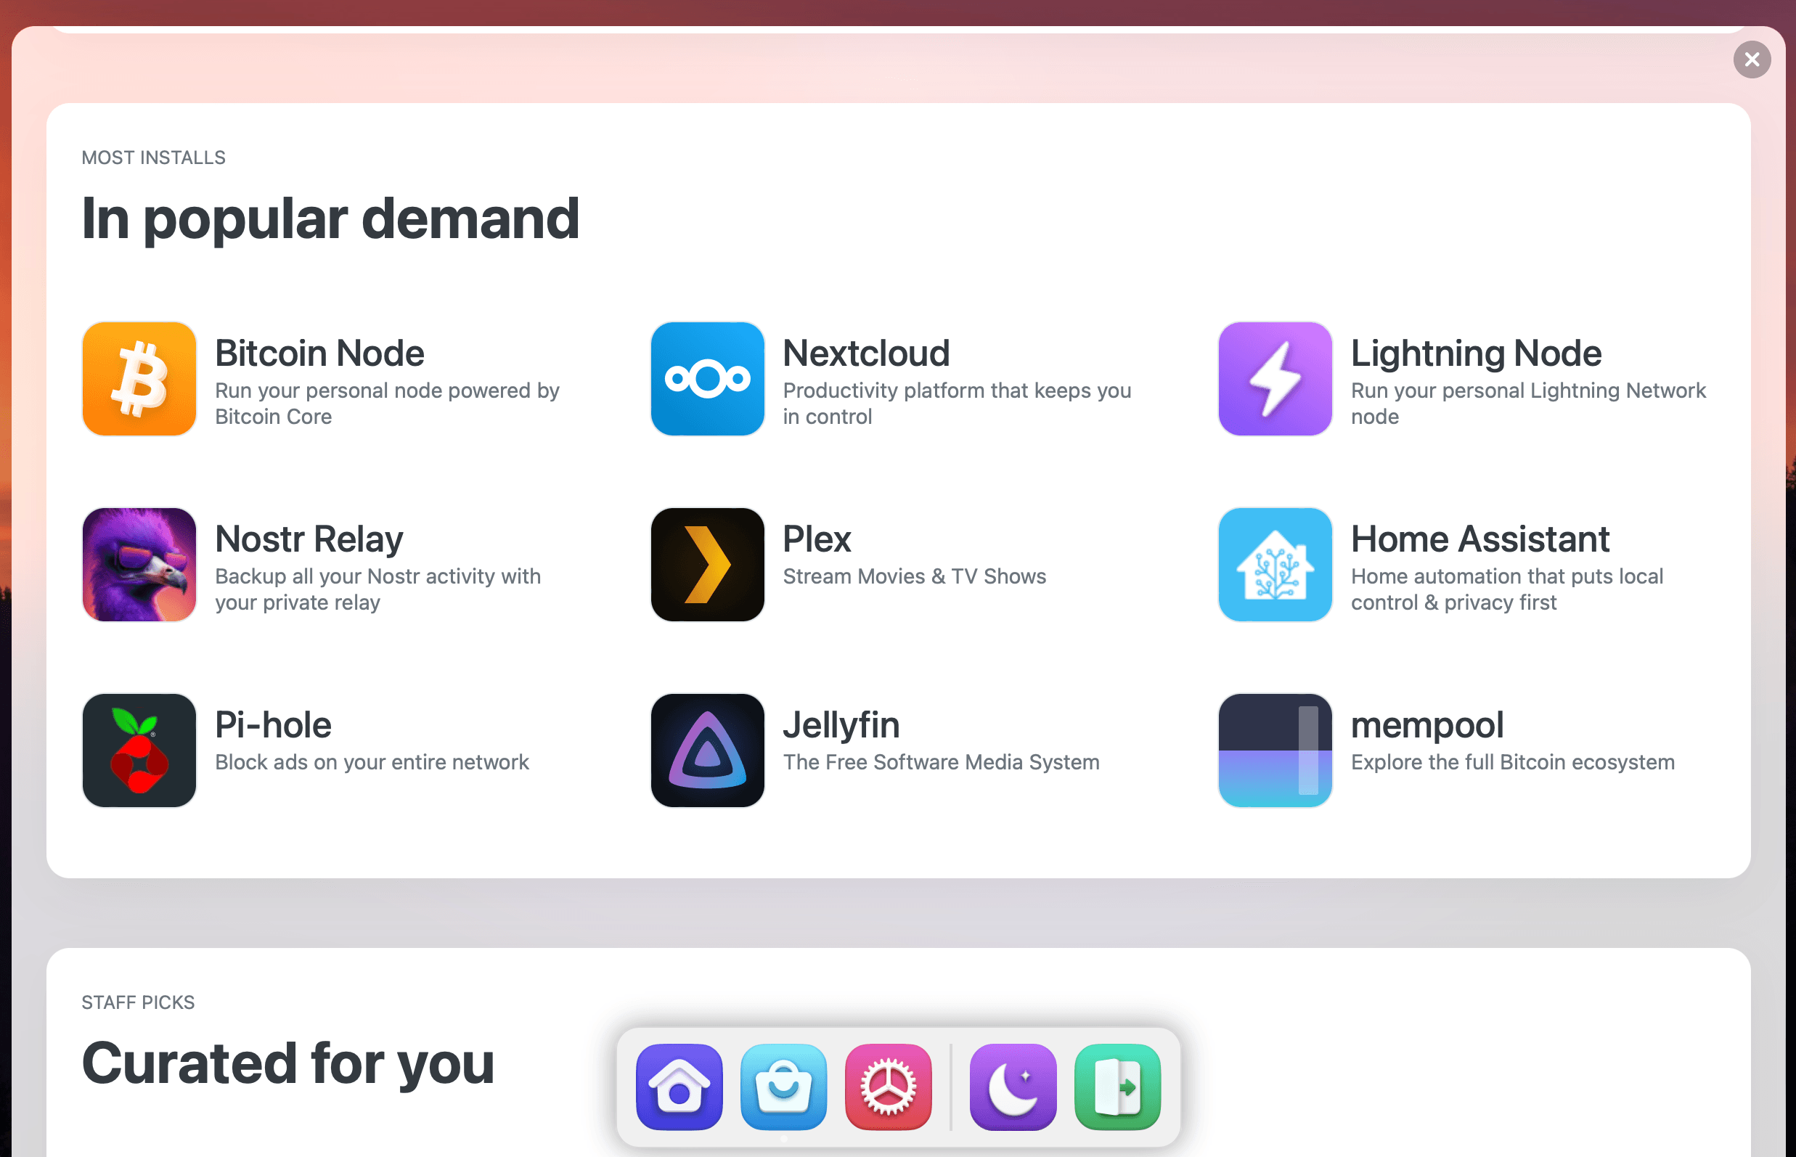1796x1157 pixels.
Task: Open the Pi-hole raspberry icon
Action: (139, 750)
